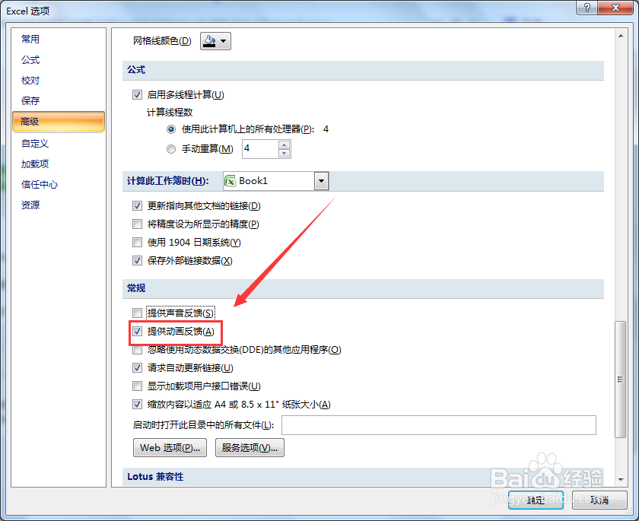Toggle 更新指向其他文档的链接 checkbox
Screen dimensions: 639x521
[x=138, y=206]
